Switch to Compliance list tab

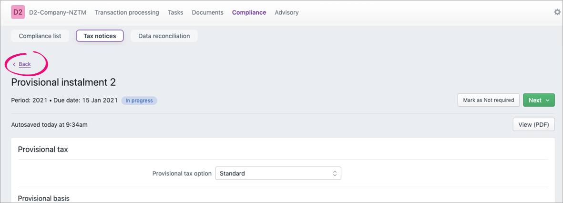40,36
